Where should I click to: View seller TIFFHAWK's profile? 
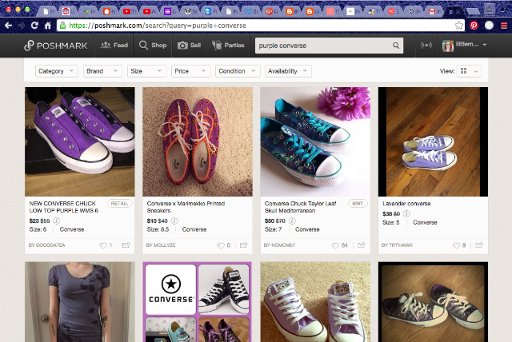pyautogui.click(x=397, y=245)
